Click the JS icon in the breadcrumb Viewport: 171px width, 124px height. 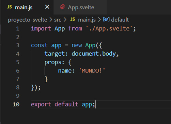73,19
